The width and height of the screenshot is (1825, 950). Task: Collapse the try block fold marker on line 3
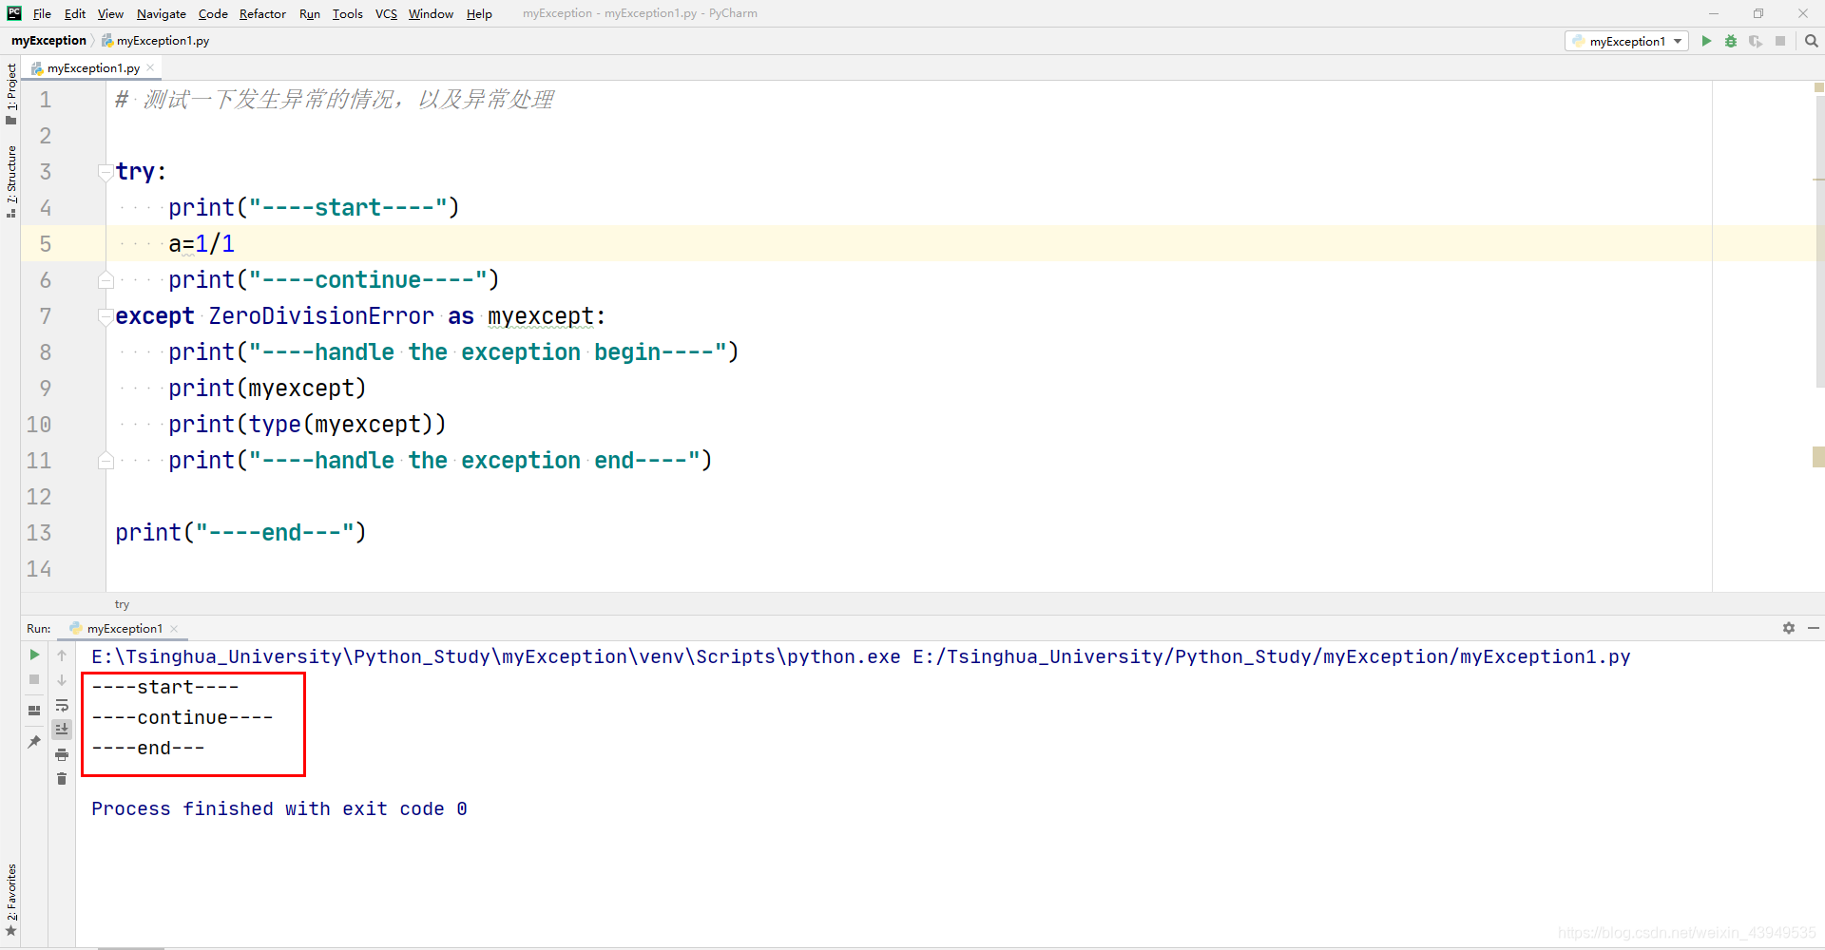[x=106, y=172]
